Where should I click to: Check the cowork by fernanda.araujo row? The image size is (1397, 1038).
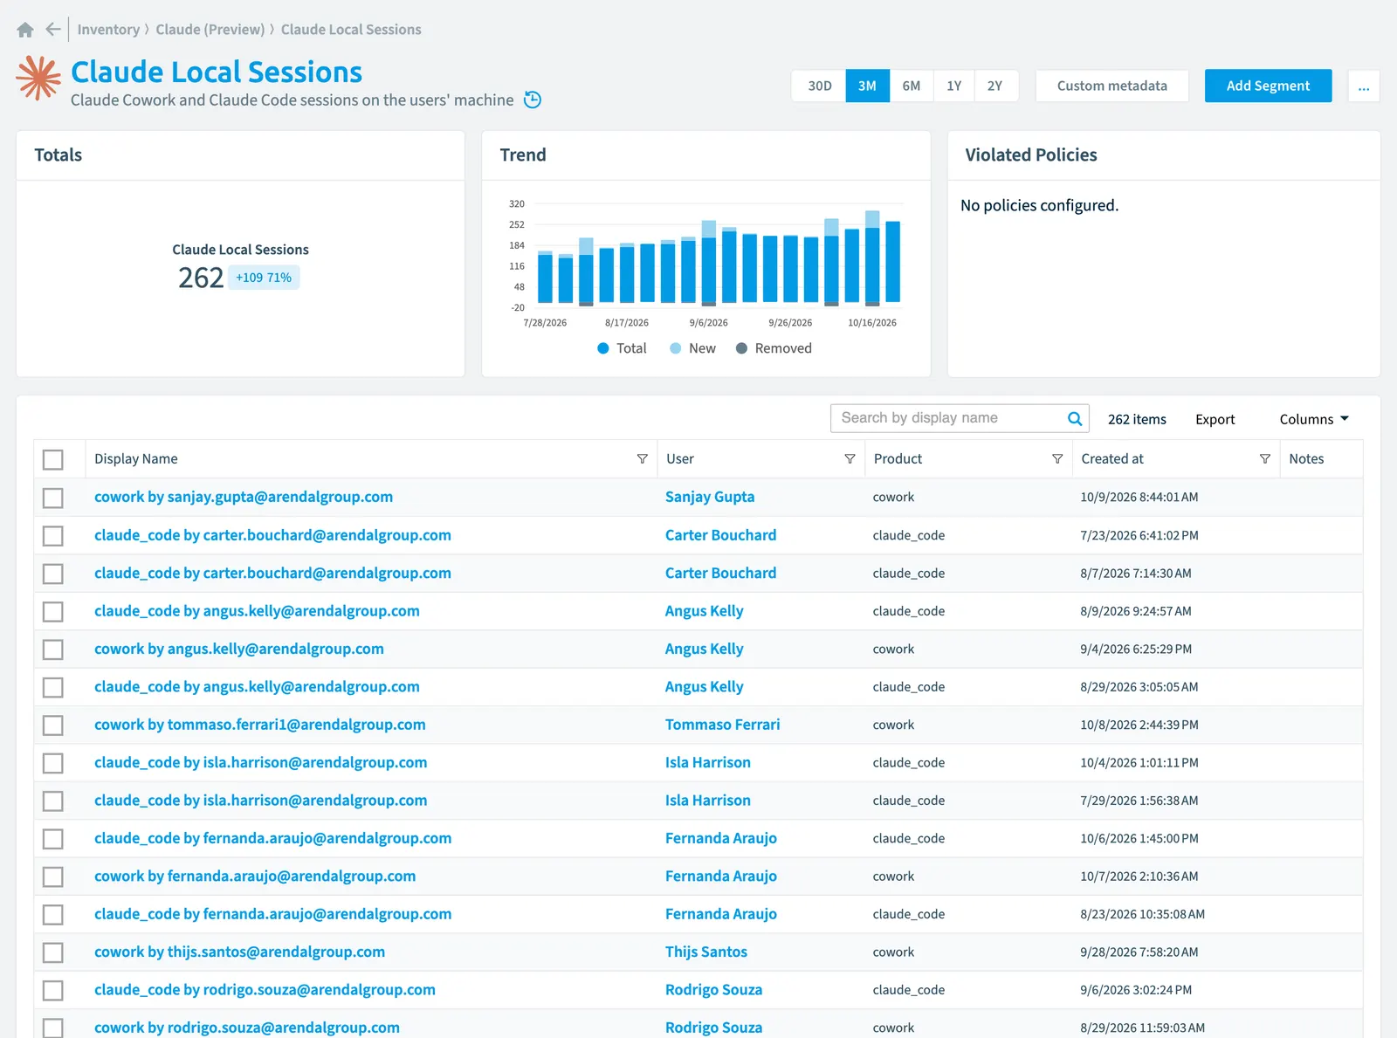[x=53, y=876]
